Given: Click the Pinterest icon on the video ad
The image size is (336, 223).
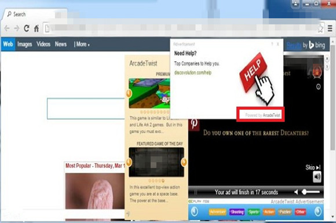Looking at the screenshot, I should click(x=194, y=123).
